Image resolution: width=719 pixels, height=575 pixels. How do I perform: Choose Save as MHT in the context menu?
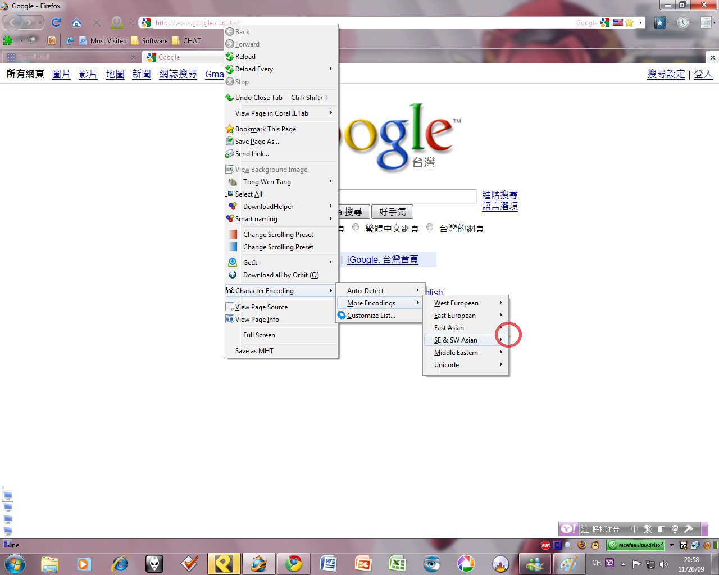click(x=281, y=350)
